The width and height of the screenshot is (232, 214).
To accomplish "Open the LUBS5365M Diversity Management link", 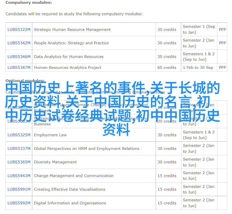I will (19, 162).
